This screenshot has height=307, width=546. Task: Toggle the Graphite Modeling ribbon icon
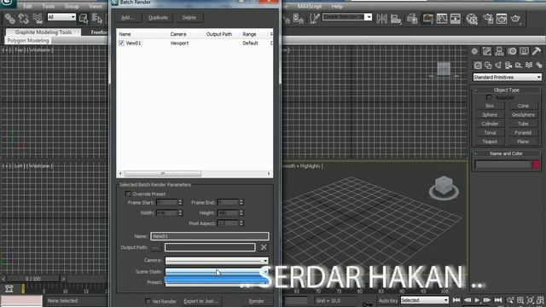point(428,19)
